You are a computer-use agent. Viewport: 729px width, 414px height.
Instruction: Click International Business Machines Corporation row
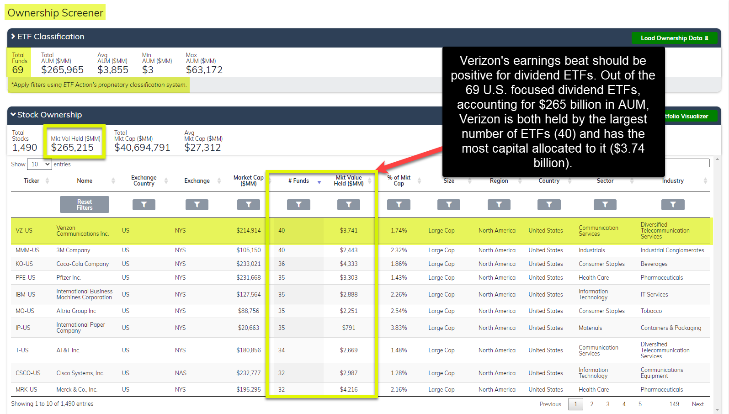pyautogui.click(x=360, y=295)
